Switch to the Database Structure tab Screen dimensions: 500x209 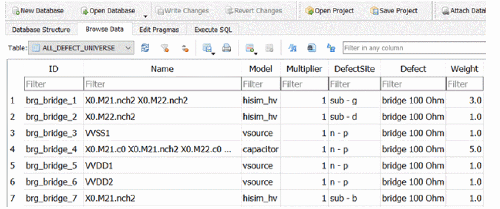pos(41,30)
